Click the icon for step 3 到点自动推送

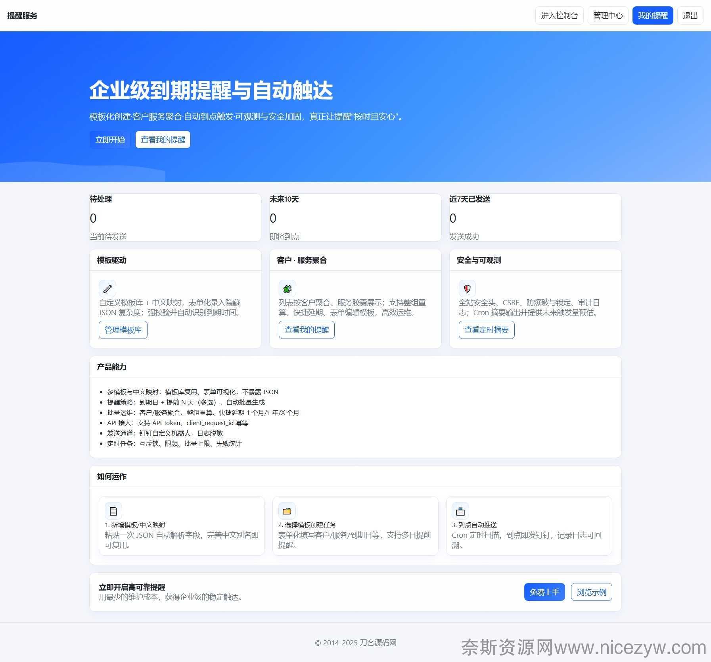coord(460,511)
